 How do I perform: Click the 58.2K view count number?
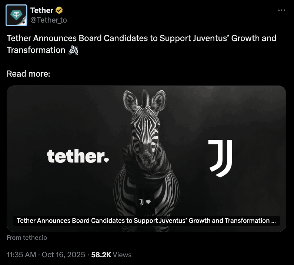click(x=101, y=255)
